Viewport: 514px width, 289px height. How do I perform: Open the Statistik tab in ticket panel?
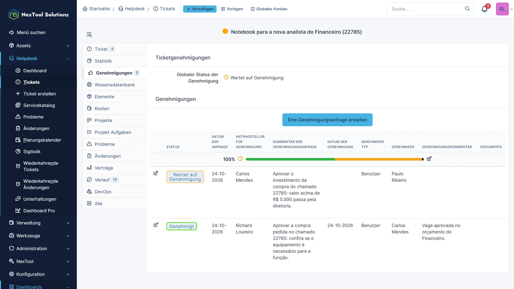[114, 61]
